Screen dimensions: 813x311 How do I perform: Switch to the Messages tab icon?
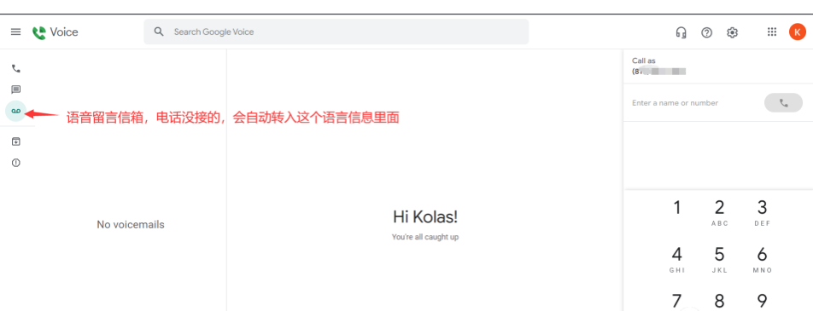(x=16, y=89)
